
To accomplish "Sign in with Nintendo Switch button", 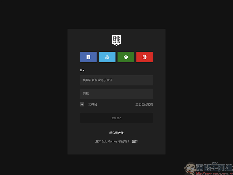I will [144, 57].
